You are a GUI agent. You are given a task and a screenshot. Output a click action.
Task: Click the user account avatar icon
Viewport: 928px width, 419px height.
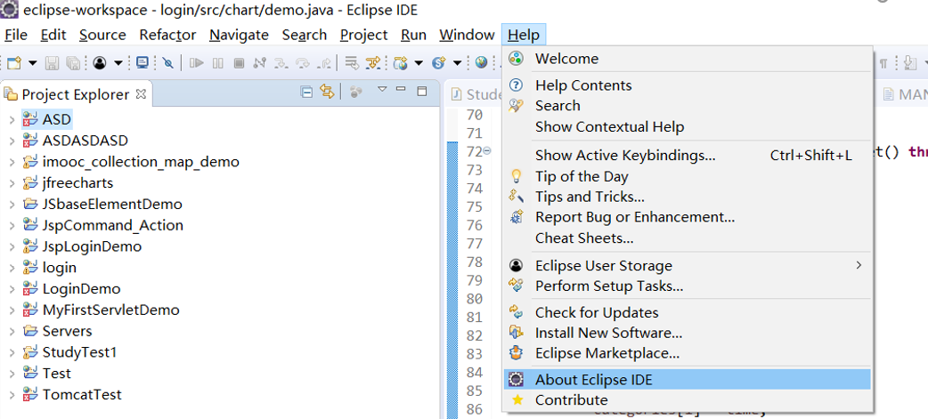(100, 62)
